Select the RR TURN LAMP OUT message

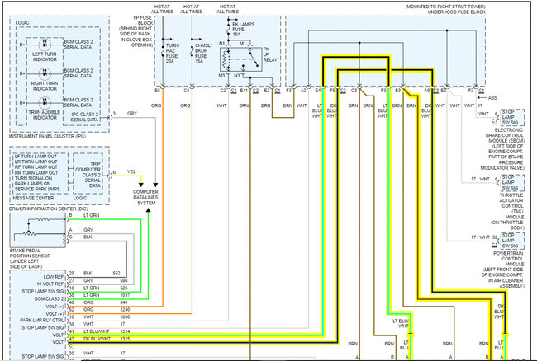click(36, 173)
